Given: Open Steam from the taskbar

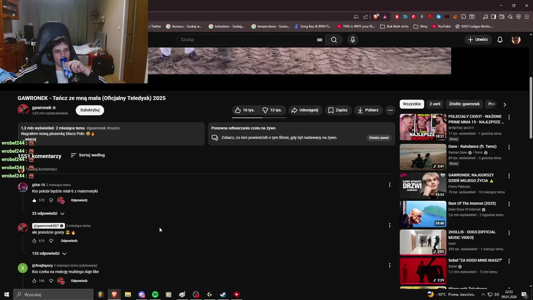Looking at the screenshot, I should [223, 295].
